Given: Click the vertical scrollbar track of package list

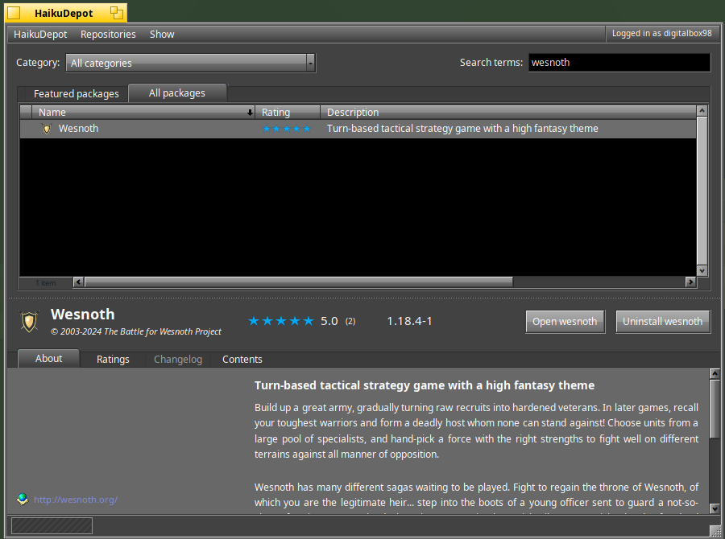Looking at the screenshot, I should click(x=702, y=191).
